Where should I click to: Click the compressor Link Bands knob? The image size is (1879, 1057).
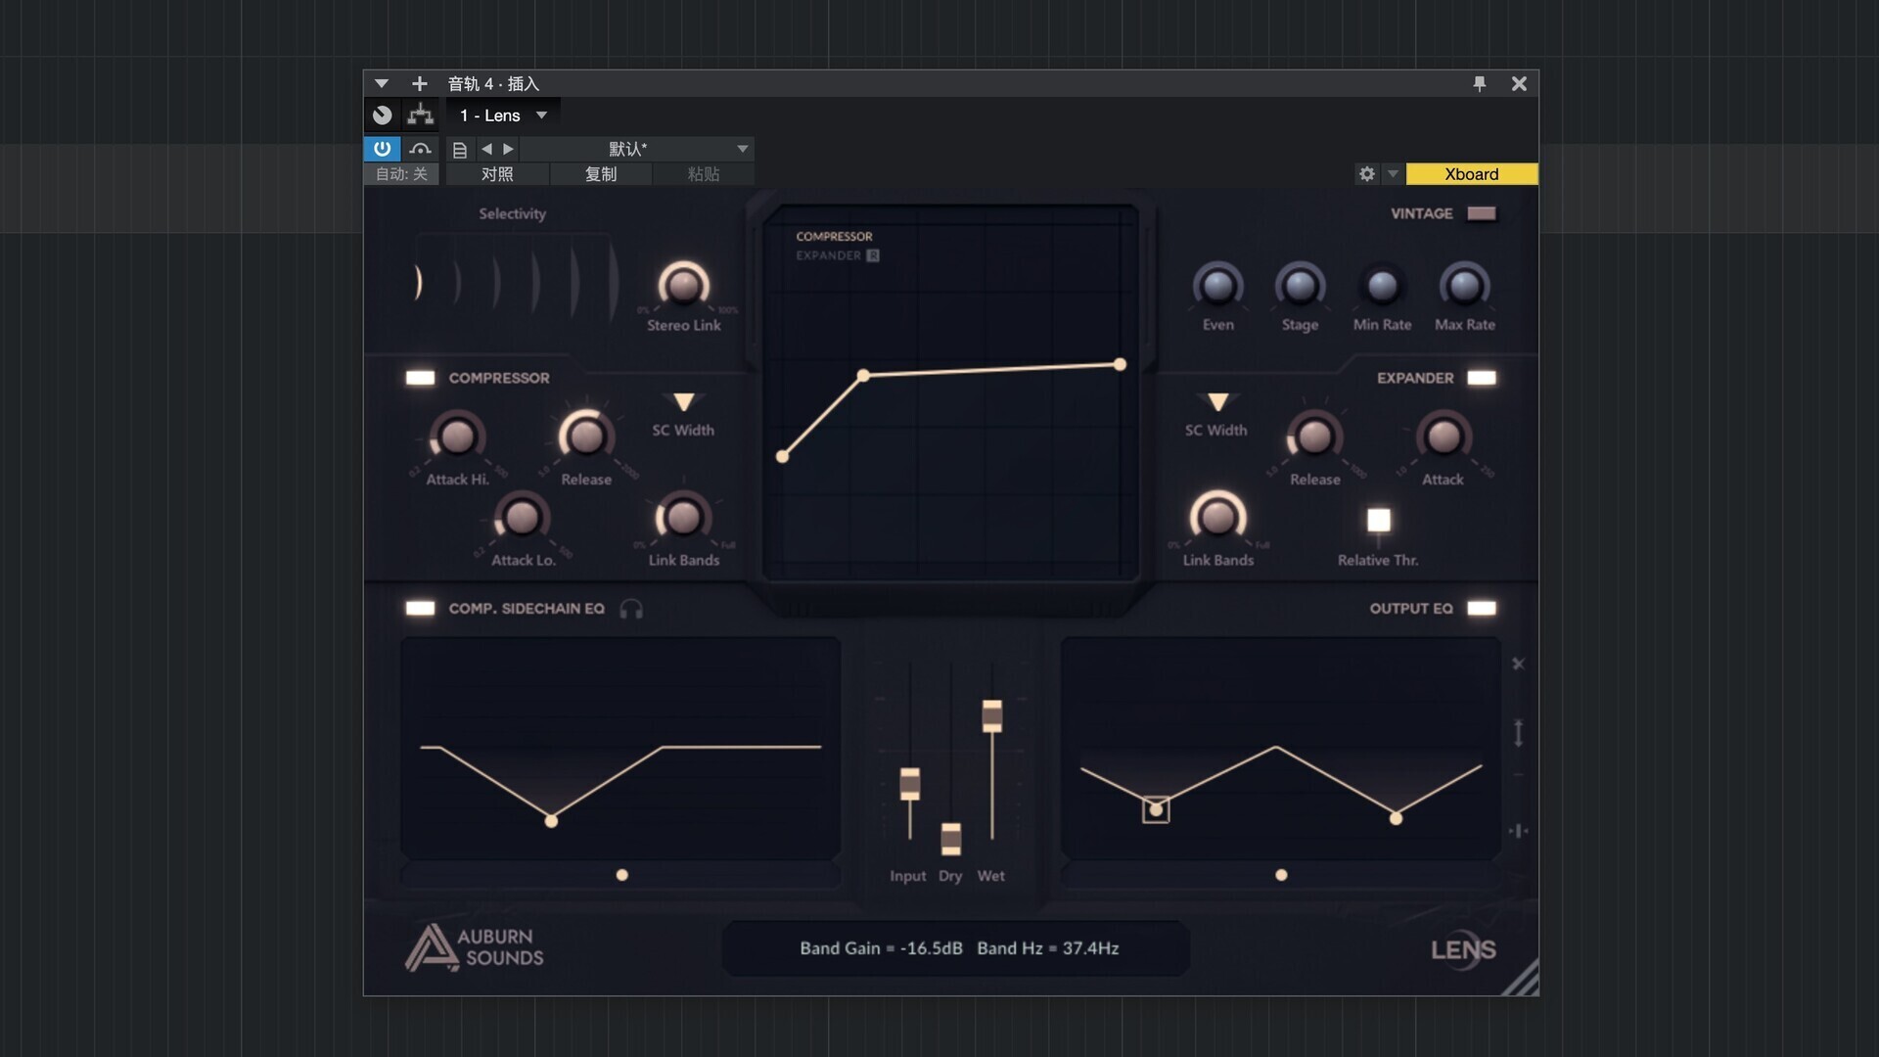683,517
